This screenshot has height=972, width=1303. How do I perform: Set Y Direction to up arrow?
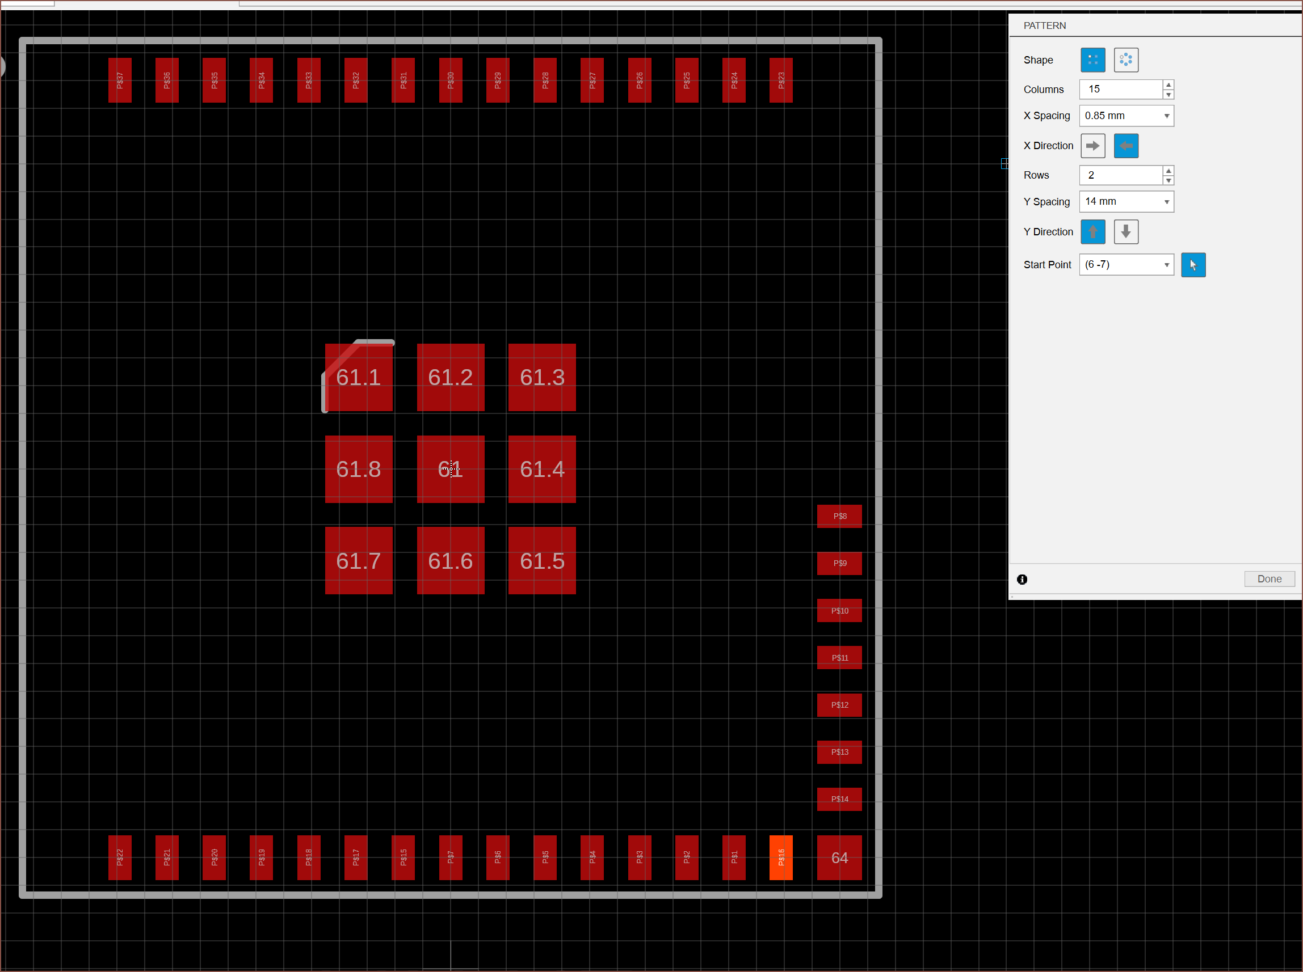(1093, 232)
